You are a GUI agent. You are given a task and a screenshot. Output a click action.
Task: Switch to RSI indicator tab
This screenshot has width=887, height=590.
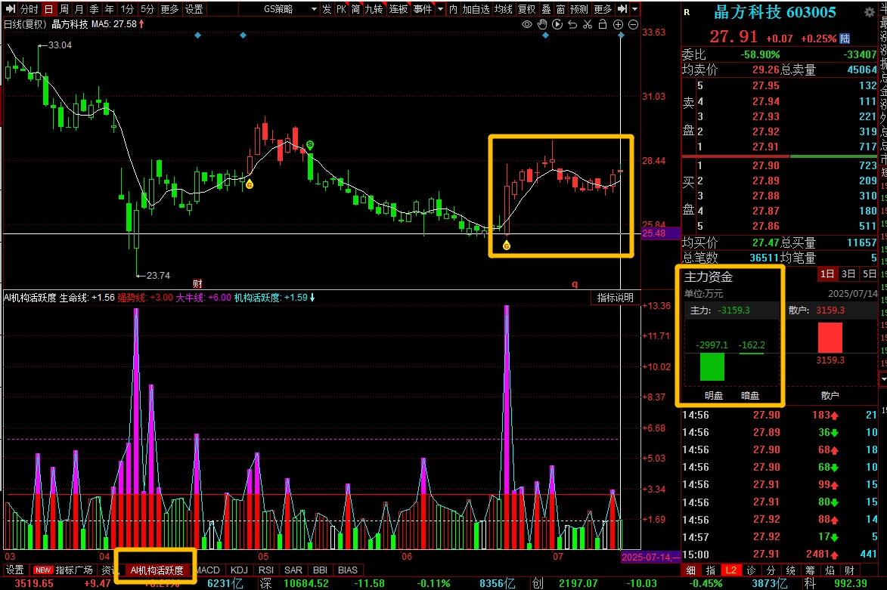[x=266, y=570]
